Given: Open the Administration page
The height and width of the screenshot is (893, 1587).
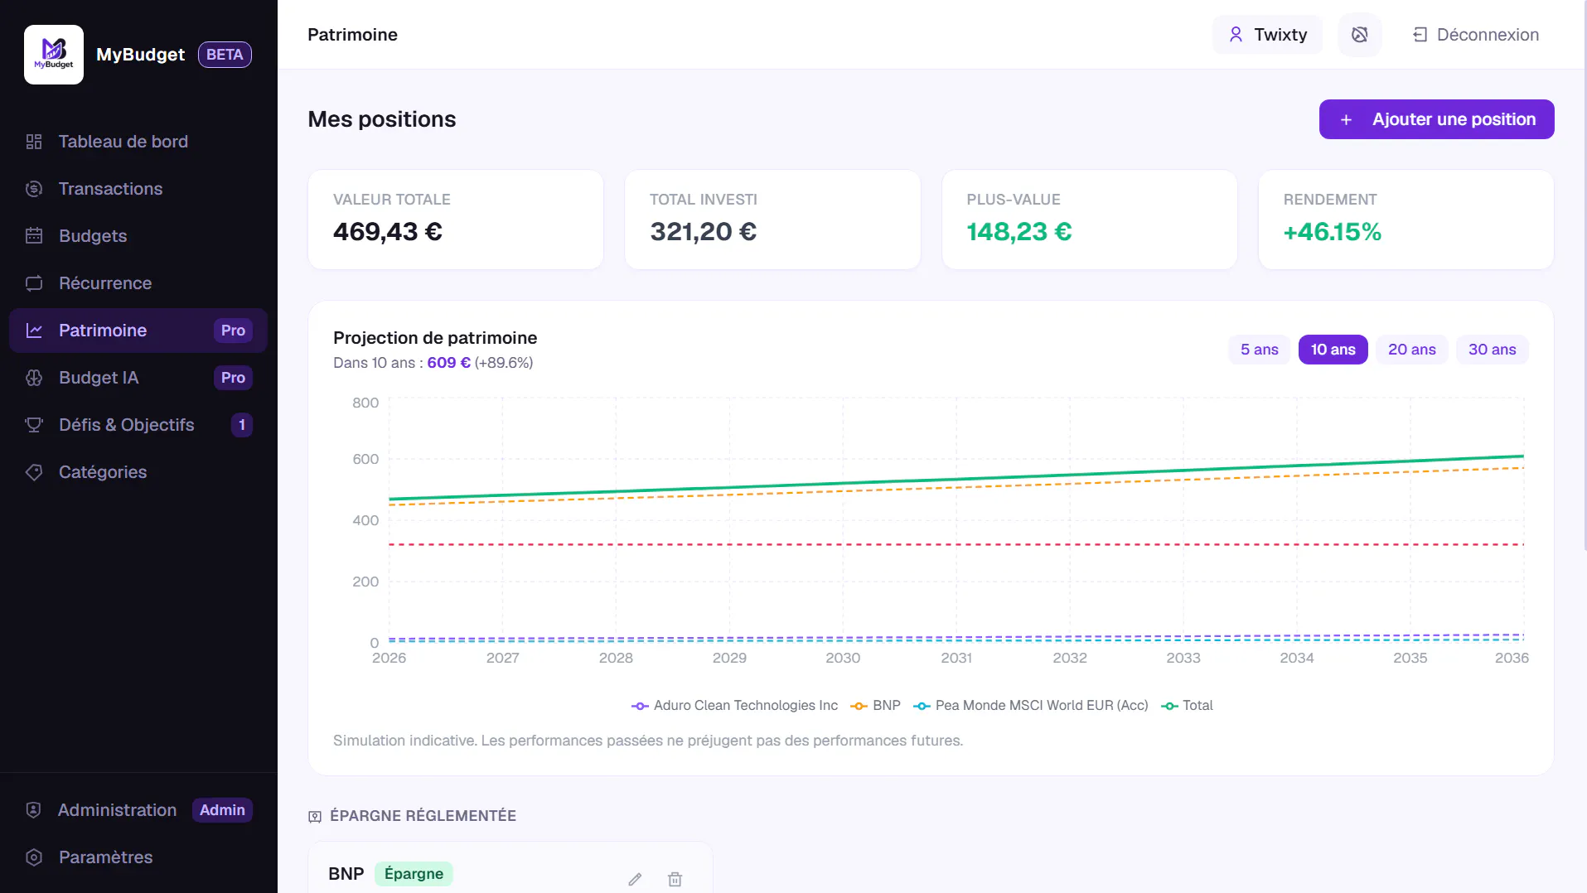Looking at the screenshot, I should point(138,810).
